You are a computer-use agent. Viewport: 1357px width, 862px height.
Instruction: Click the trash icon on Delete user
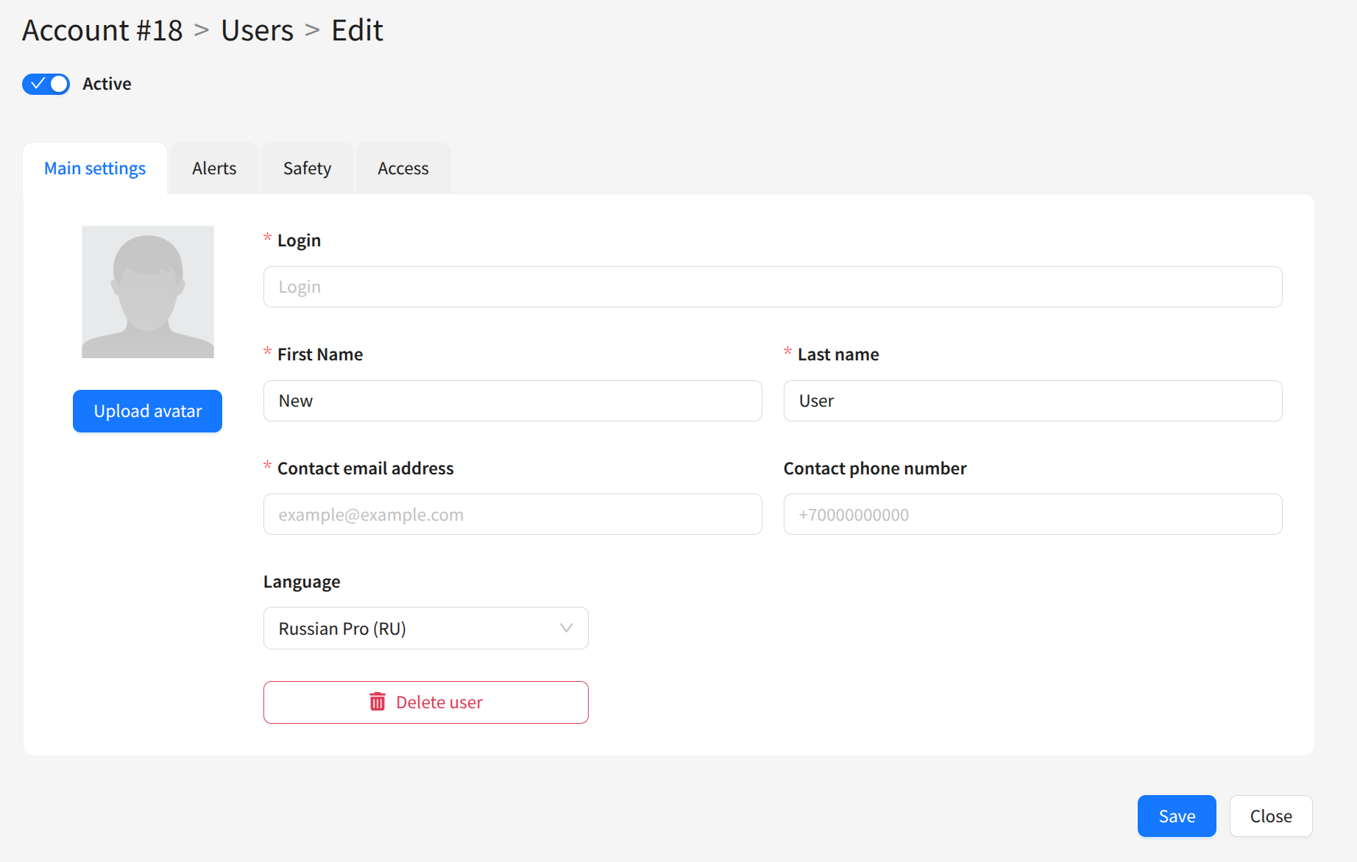point(377,702)
